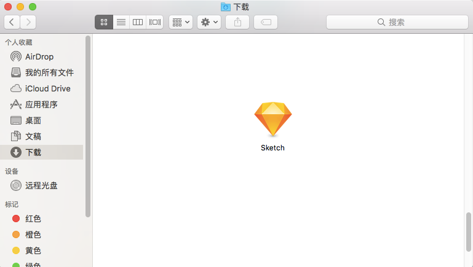Switch to column view
473x267 pixels.
click(138, 22)
